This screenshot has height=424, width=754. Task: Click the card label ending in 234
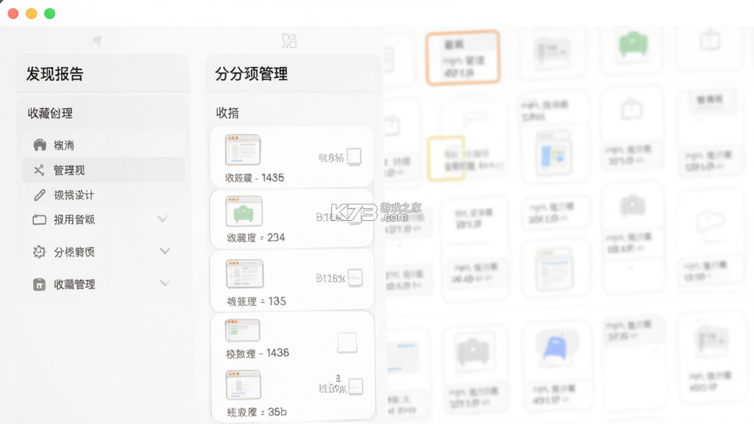coord(256,238)
